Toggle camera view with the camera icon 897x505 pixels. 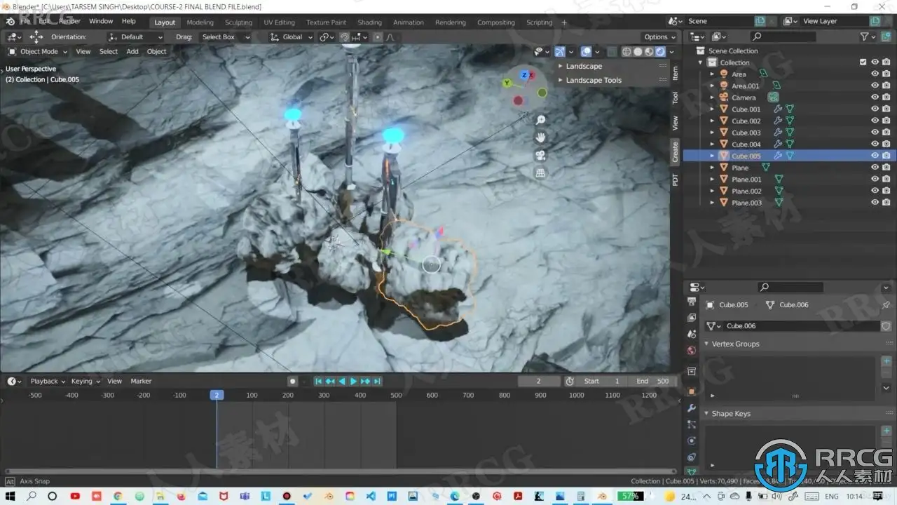540,155
